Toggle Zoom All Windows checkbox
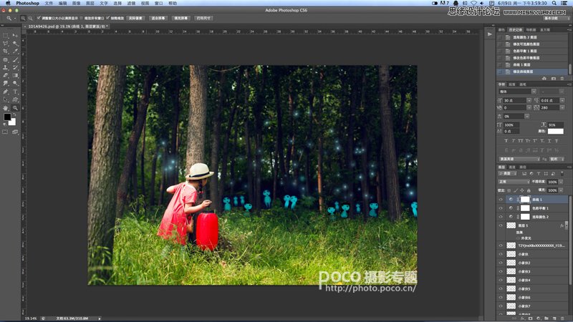 [x=82, y=18]
